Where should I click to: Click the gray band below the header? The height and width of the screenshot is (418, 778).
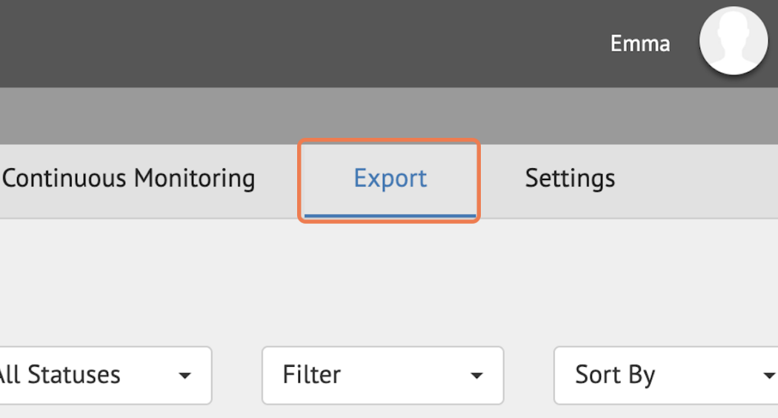[370, 116]
